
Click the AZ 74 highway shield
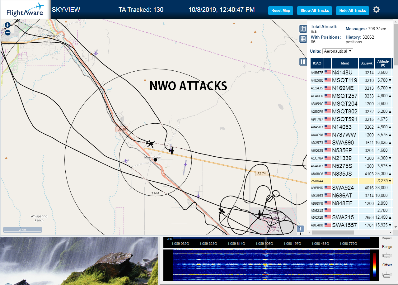click(262, 173)
